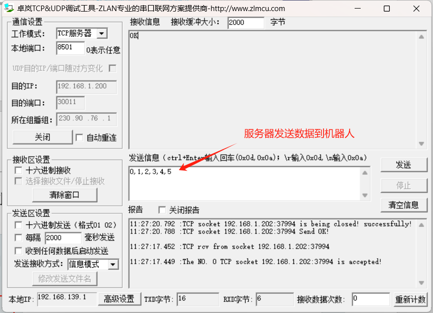Image resolution: width=433 pixels, height=313 pixels.
Task: Expand the 发送接收方式 dropdown
Action: [x=113, y=265]
